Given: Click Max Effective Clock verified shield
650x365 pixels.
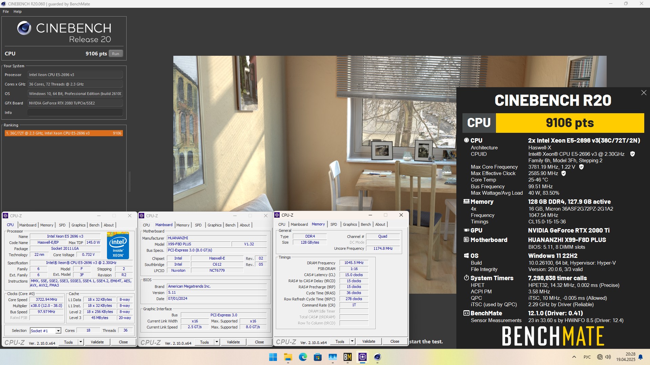Looking at the screenshot, I should (564, 173).
